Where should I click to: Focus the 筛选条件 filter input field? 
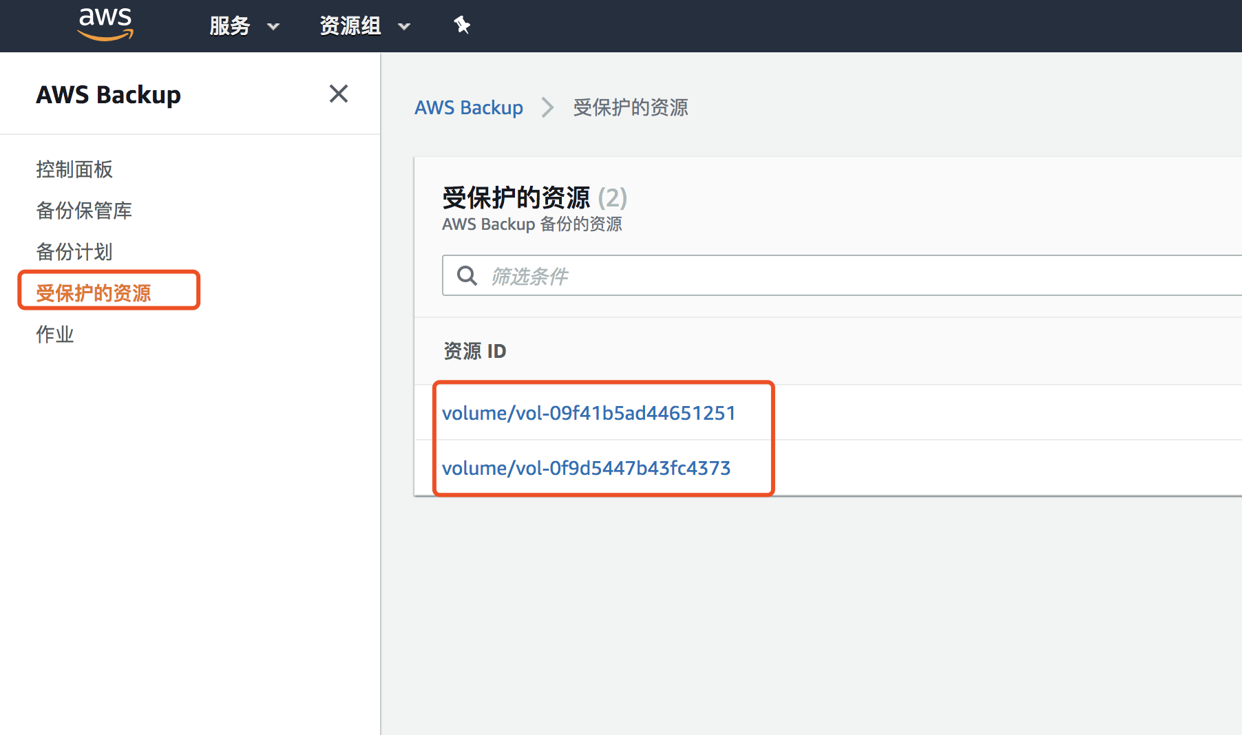(842, 276)
